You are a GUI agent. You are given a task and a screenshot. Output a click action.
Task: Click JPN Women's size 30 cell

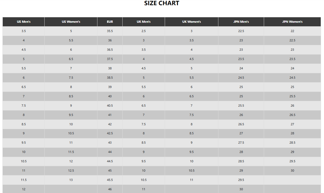[292, 171]
